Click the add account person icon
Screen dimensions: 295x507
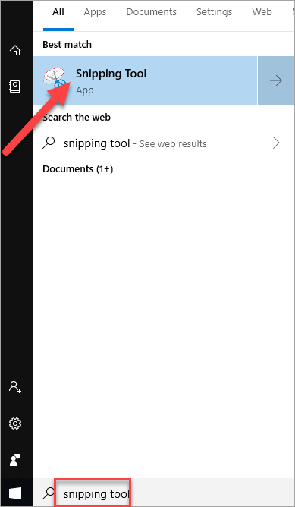click(x=15, y=386)
